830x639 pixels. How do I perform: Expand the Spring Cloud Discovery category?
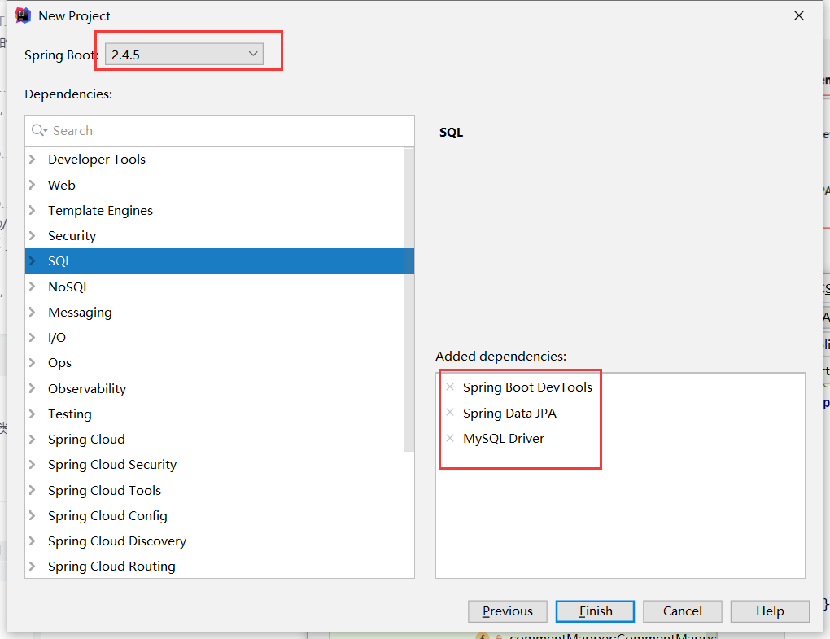click(x=33, y=541)
